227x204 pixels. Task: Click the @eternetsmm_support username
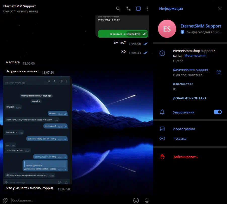[x=190, y=70]
